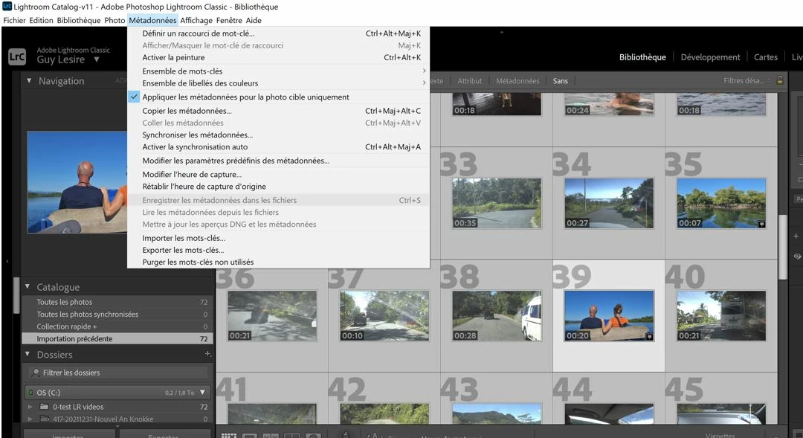Expand the 417-20211231-Nouvel An Knokke folder arrow
The height and width of the screenshot is (438, 803).
[30, 419]
